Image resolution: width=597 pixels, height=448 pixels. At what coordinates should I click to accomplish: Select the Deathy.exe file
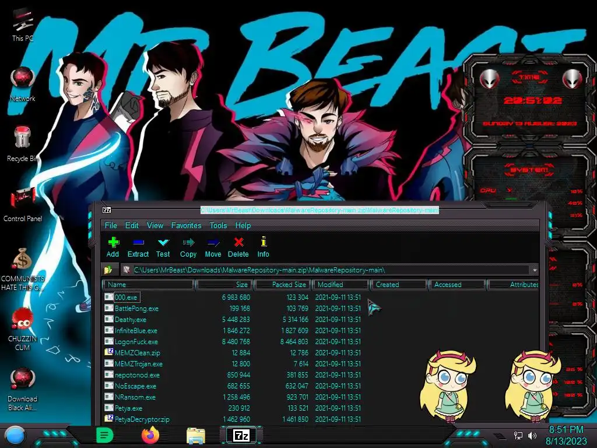tap(233, 320)
